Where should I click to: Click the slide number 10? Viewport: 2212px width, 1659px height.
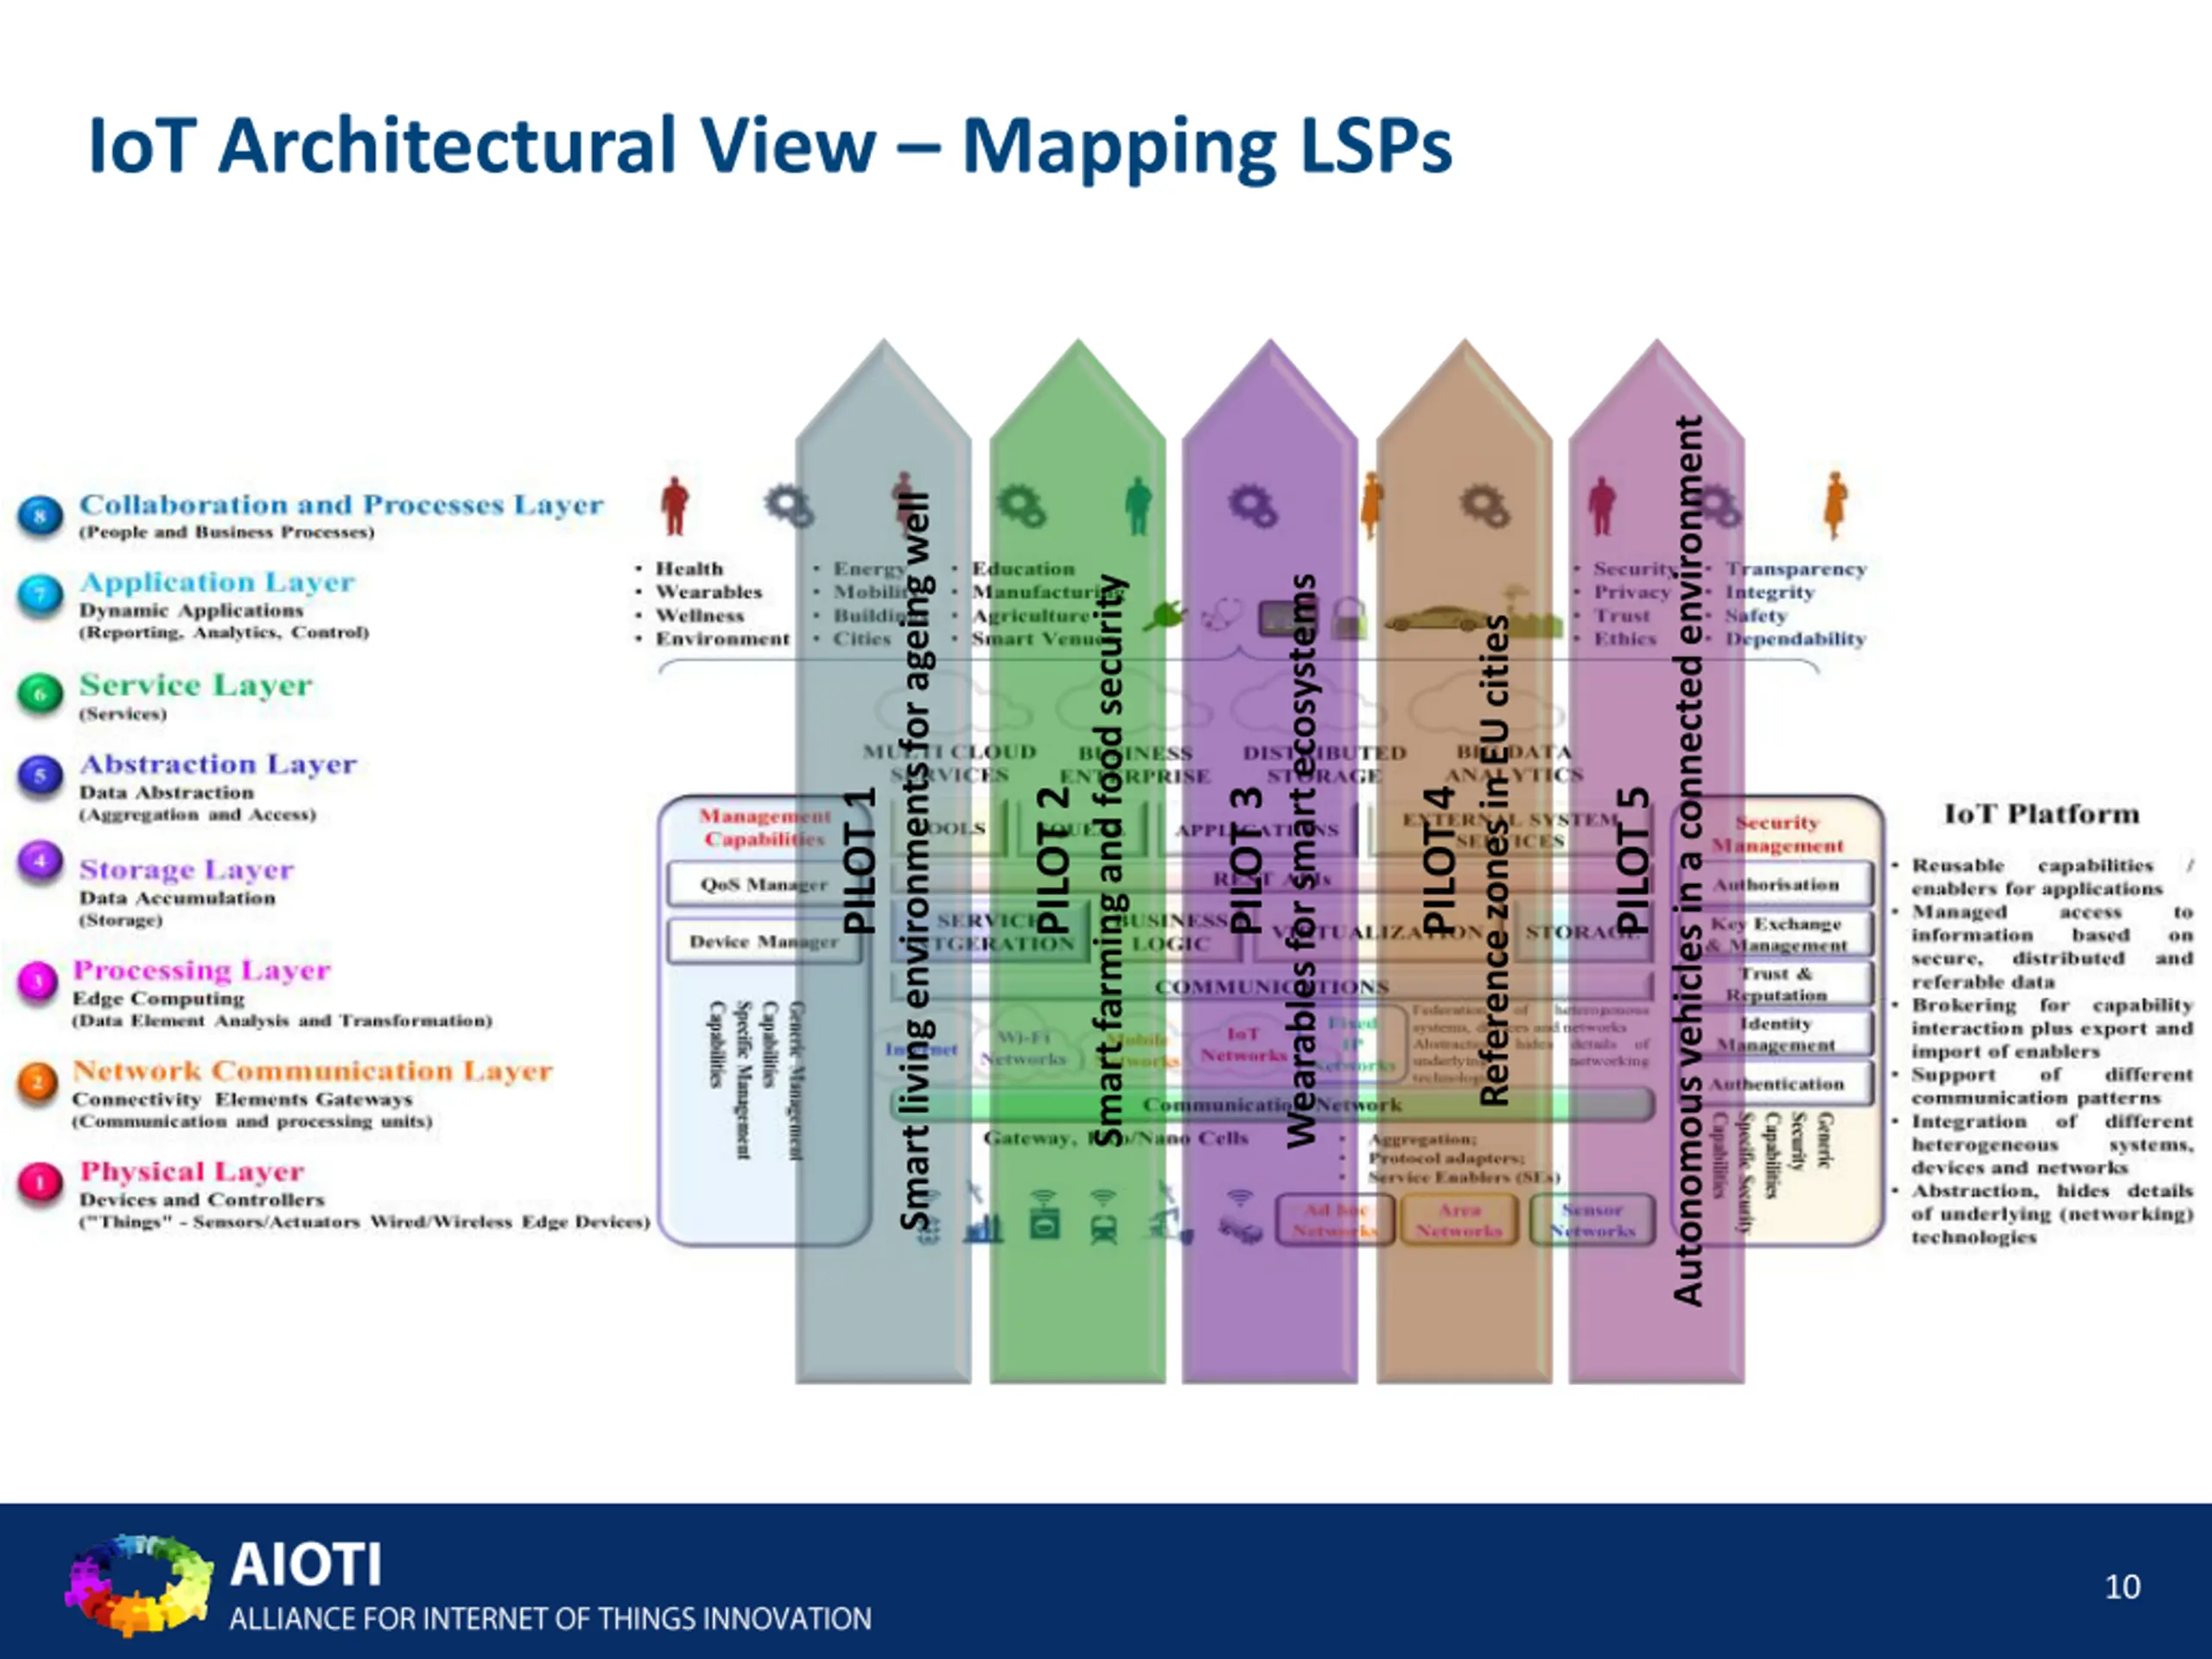[x=2122, y=1586]
